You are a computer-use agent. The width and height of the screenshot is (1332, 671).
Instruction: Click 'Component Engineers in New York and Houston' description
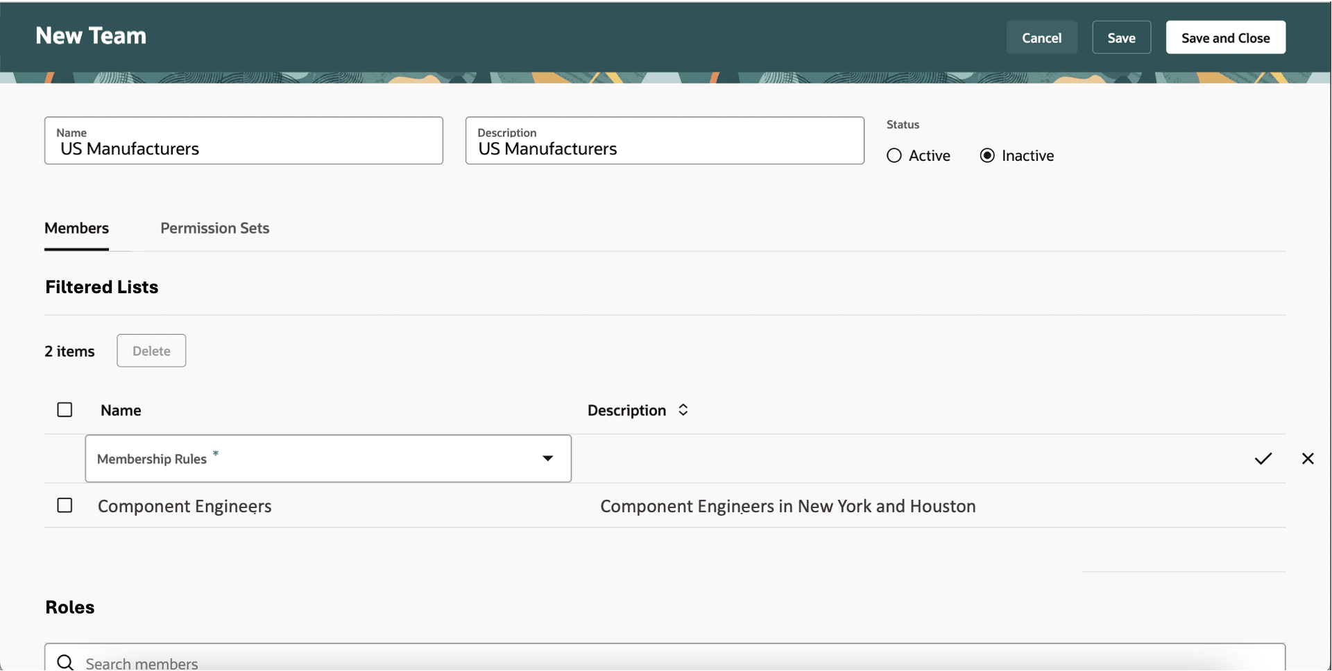pos(787,506)
